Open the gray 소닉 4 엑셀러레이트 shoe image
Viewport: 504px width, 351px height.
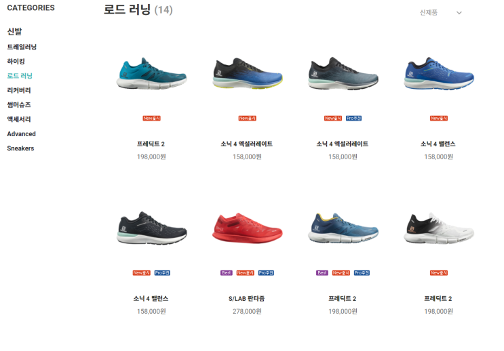pyautogui.click(x=343, y=74)
